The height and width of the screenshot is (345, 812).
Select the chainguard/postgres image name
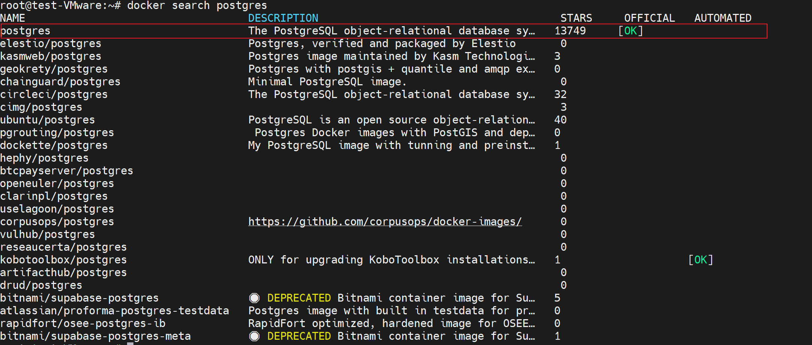point(60,82)
